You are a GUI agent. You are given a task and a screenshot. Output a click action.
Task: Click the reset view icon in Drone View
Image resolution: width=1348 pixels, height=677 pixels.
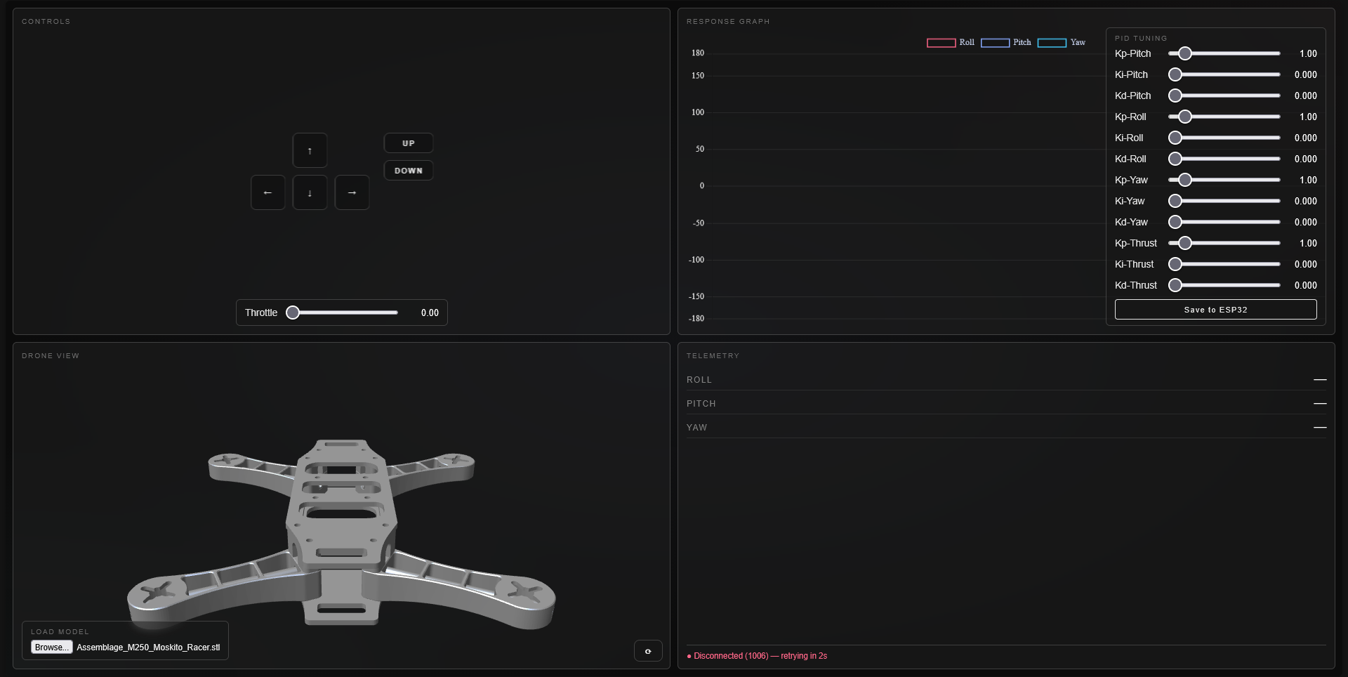(648, 651)
